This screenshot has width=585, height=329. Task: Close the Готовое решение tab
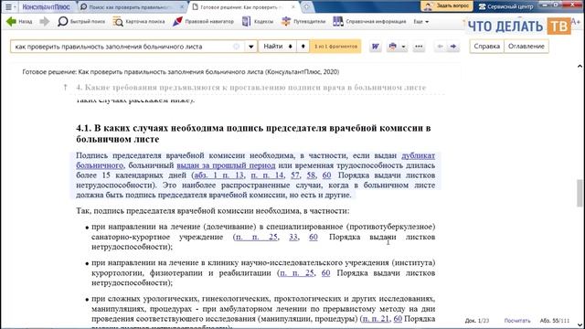[293, 6]
